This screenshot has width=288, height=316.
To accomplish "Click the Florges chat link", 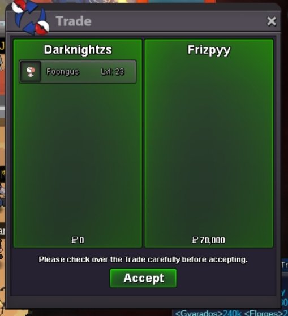I will pos(264,313).
